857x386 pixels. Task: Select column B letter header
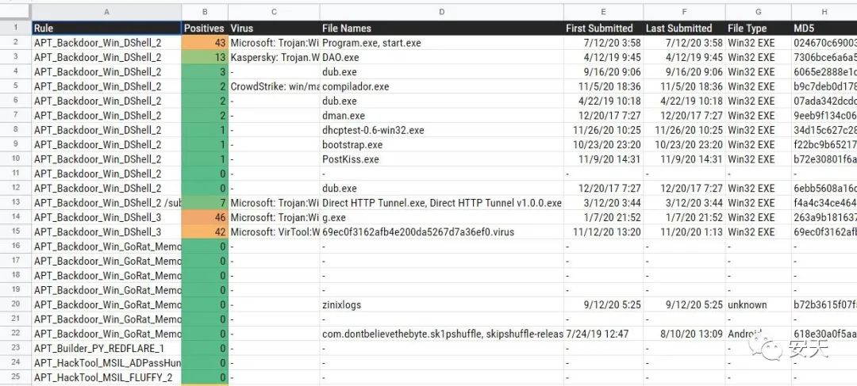tap(205, 11)
